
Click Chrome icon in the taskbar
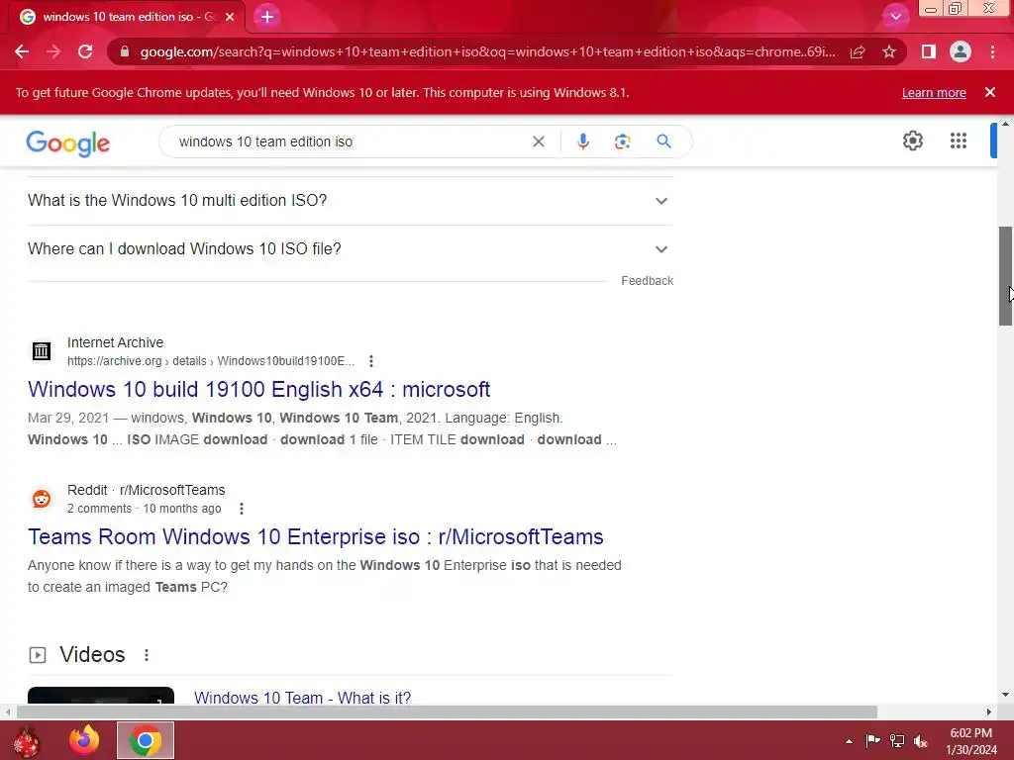(146, 740)
